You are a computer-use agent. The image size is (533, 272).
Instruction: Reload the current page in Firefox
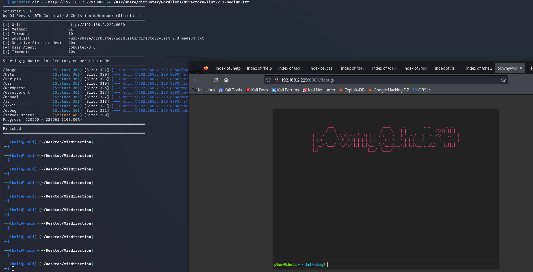tap(216, 80)
